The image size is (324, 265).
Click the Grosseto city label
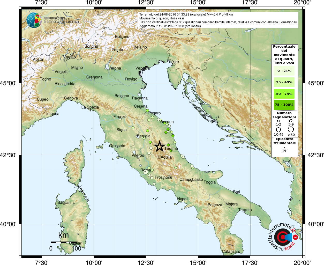coord(117,146)
